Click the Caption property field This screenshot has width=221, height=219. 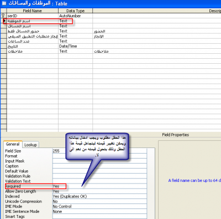(99, 166)
